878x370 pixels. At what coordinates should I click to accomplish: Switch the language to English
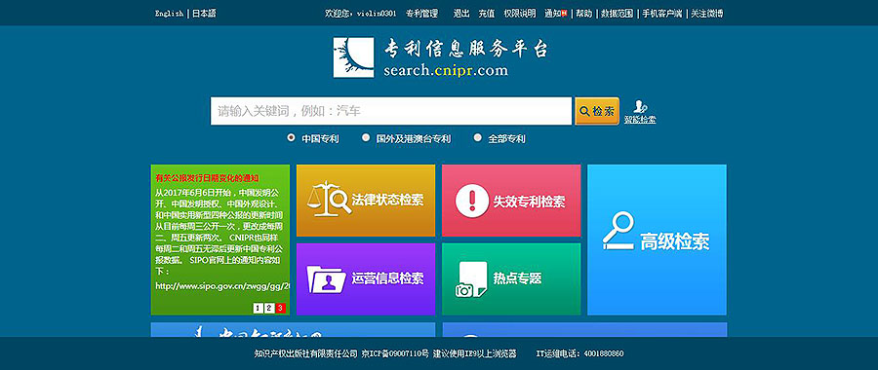click(x=169, y=14)
